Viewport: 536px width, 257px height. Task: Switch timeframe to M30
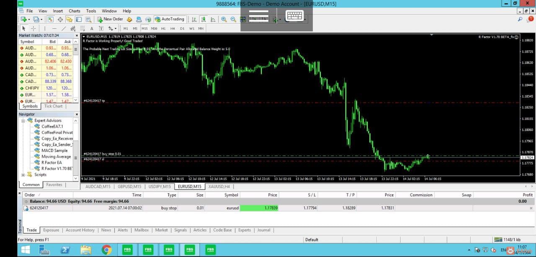[154, 28]
